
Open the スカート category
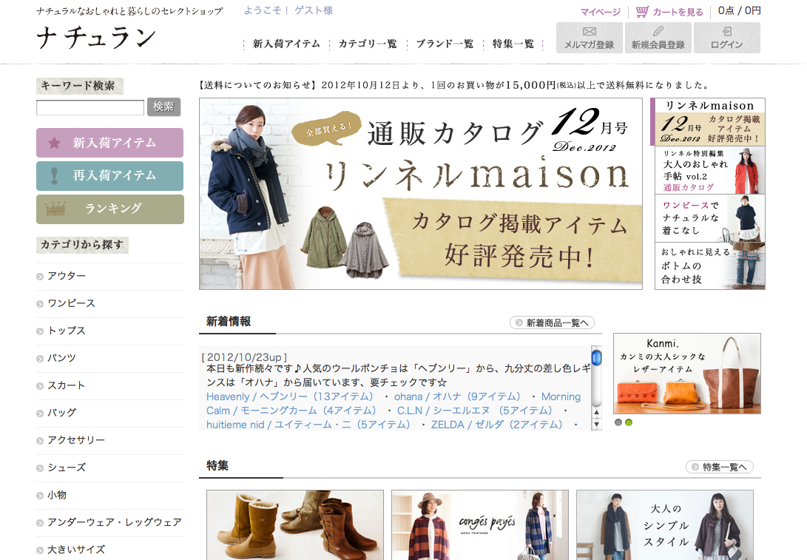click(67, 385)
